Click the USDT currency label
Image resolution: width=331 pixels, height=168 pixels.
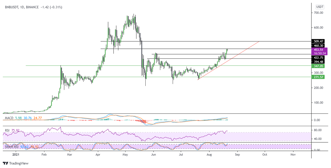pyautogui.click(x=320, y=7)
